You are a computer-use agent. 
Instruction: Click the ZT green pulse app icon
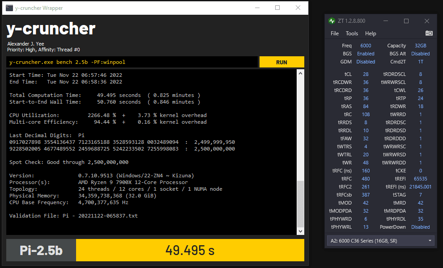pos(332,21)
